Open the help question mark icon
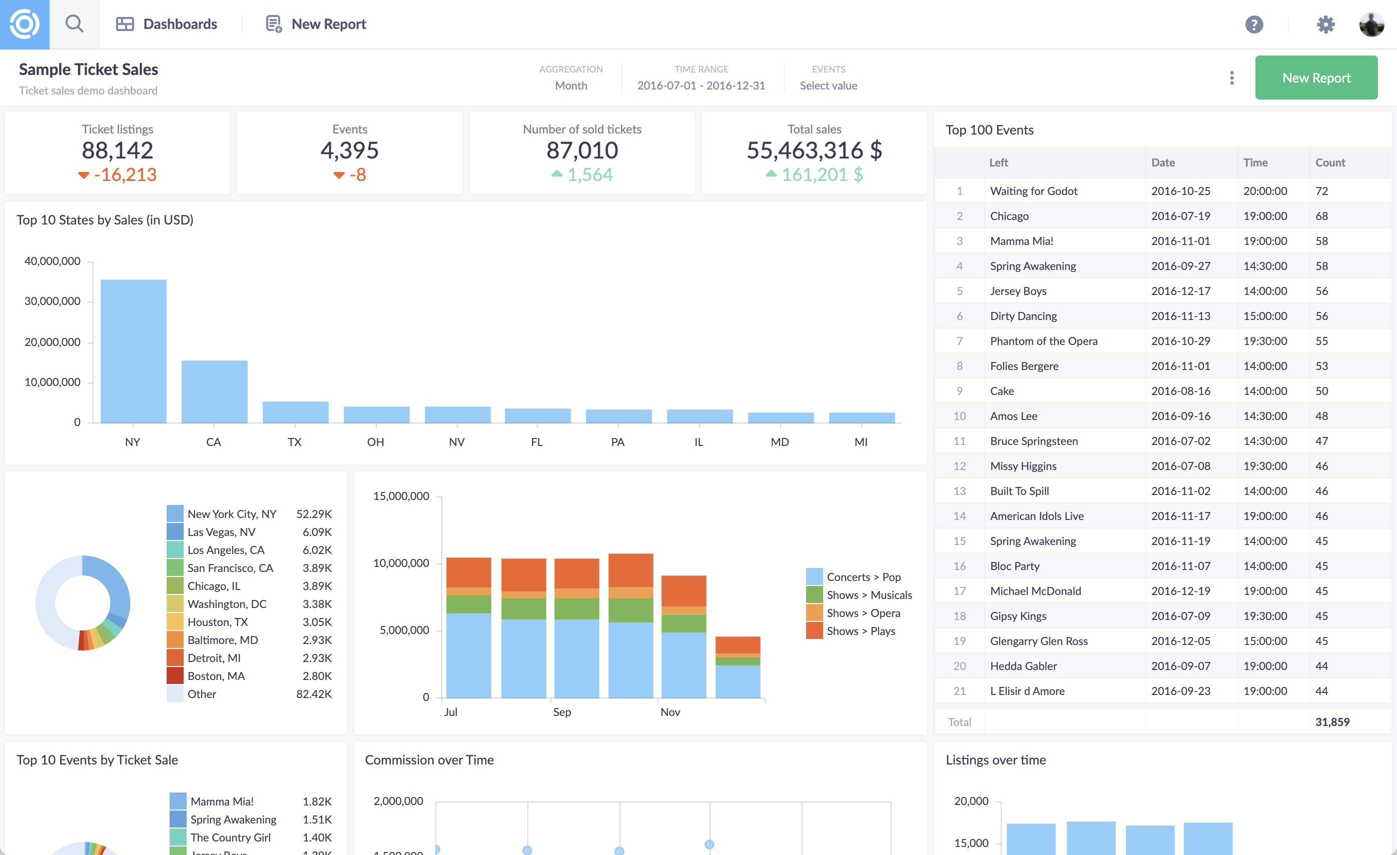This screenshot has width=1397, height=855. (x=1253, y=24)
